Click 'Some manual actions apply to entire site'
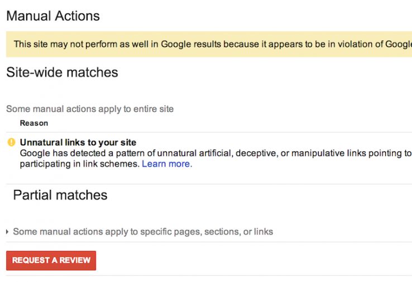This screenshot has width=412, height=282. pos(90,109)
